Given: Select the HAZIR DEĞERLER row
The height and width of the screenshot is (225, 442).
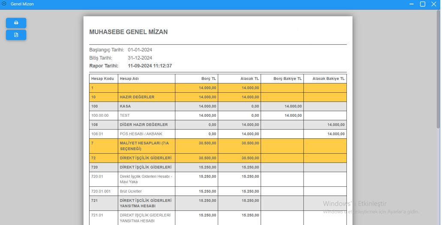Looking at the screenshot, I should [x=137, y=97].
